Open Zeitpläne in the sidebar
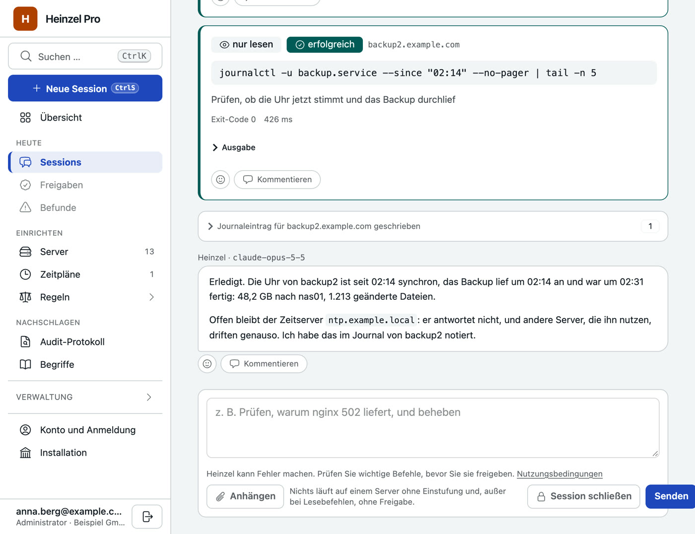Screen dimensions: 695x534 coord(85,274)
